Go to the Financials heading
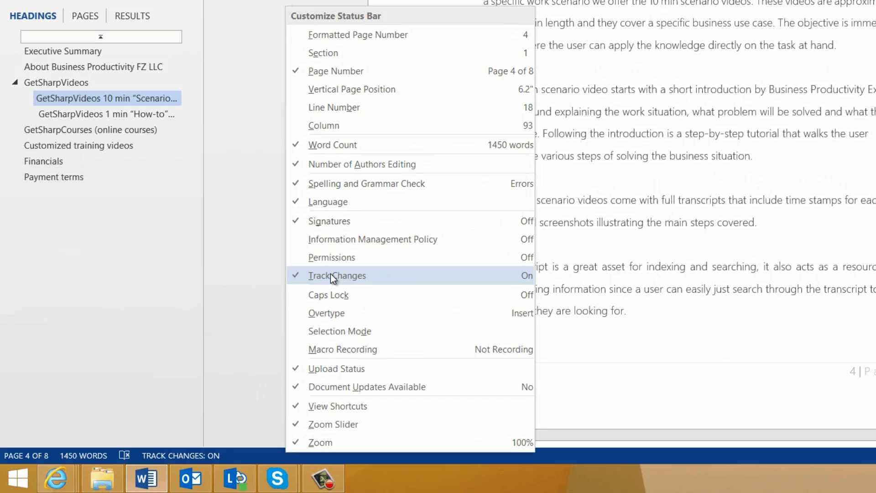The width and height of the screenshot is (876, 493). tap(43, 161)
